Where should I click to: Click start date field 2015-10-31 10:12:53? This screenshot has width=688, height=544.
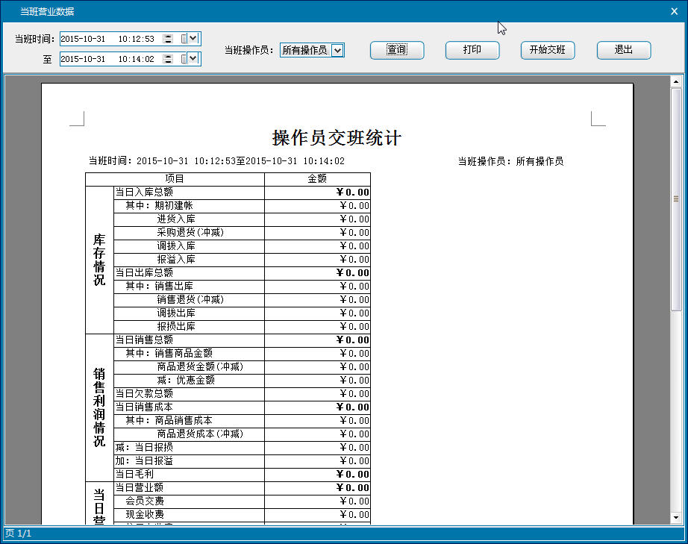click(131, 39)
